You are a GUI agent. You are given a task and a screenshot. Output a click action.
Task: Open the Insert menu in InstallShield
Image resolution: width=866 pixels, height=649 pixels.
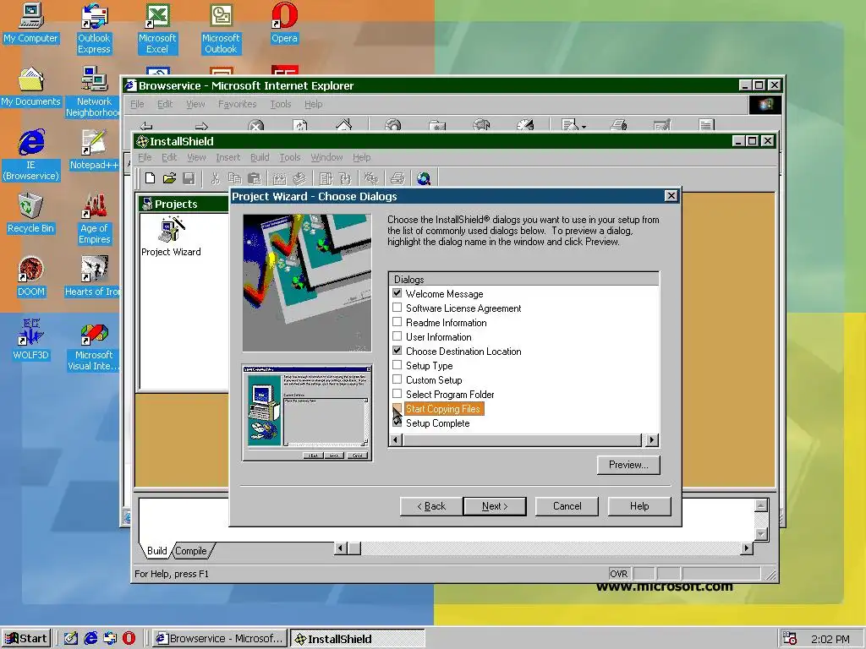click(228, 157)
